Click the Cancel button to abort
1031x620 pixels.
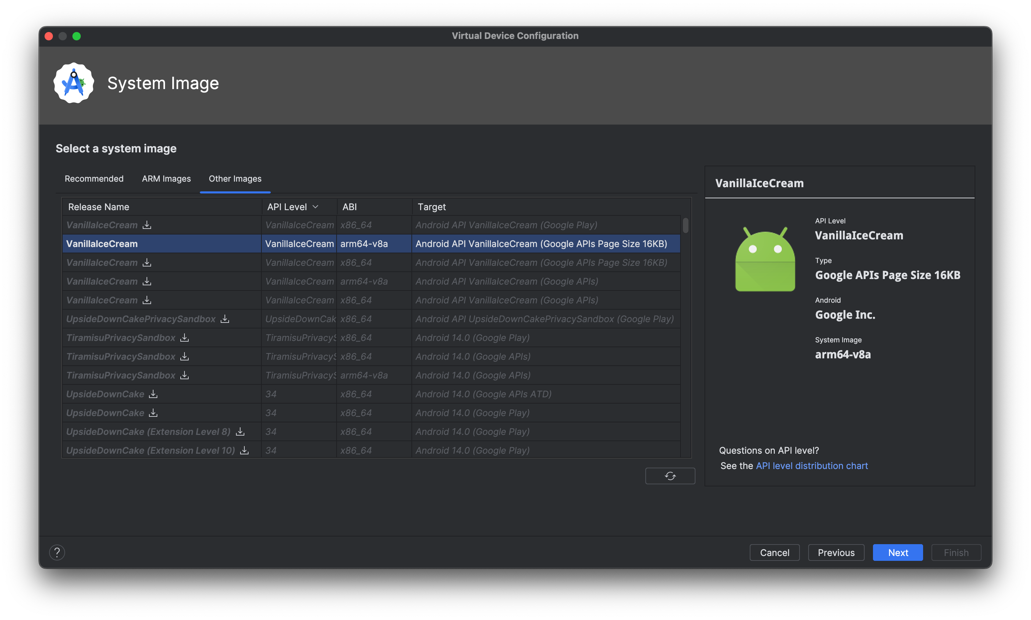775,551
